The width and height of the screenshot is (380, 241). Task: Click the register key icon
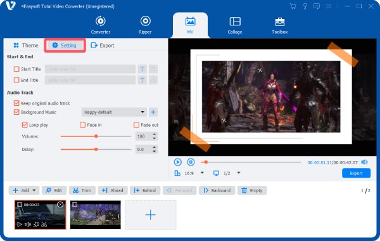click(305, 6)
